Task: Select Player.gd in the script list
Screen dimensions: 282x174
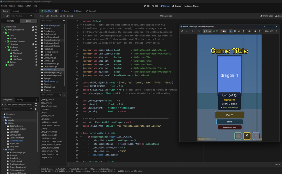Action: tap(48, 84)
